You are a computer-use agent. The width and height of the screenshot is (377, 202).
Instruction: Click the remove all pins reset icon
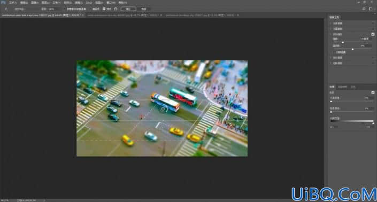[x=116, y=9]
